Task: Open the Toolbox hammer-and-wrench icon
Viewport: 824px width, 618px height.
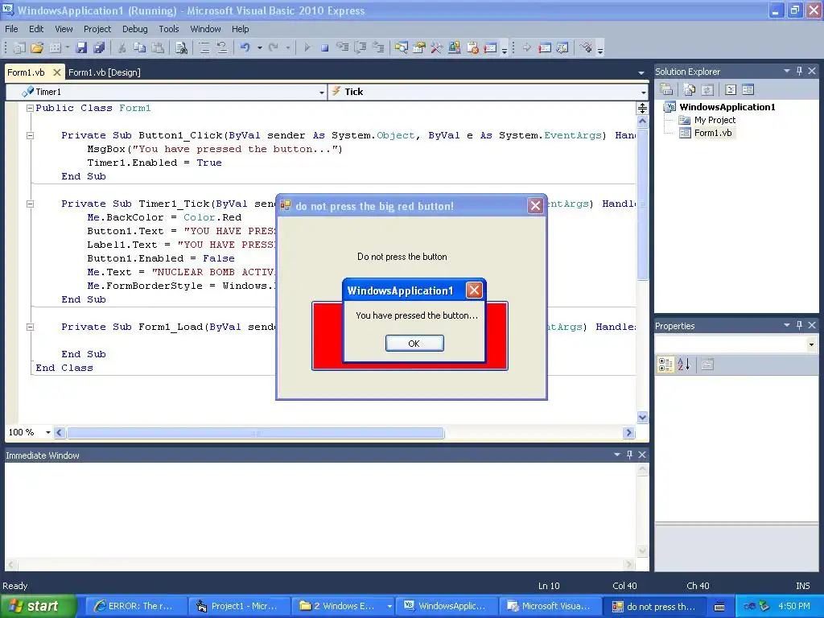Action: pyautogui.click(x=437, y=47)
